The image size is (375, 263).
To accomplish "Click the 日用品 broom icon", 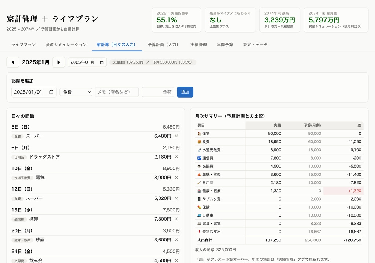I will coord(199,183).
